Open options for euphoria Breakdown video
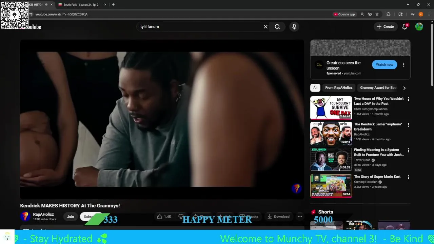Screen dimensions: 434x244 click(x=408, y=125)
